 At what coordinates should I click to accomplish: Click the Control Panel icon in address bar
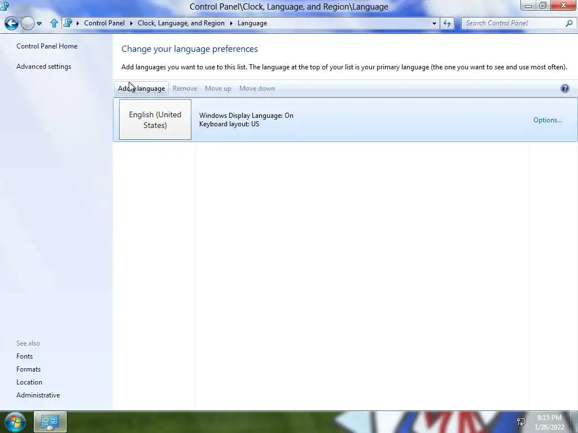pyautogui.click(x=68, y=23)
